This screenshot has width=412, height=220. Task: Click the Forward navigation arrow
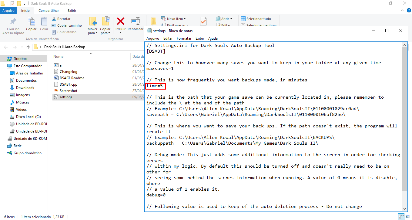pos(15,47)
